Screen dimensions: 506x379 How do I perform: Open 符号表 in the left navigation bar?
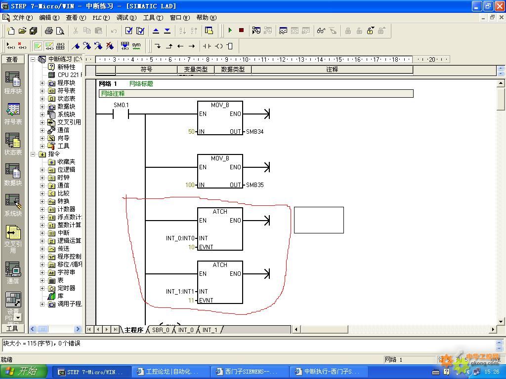(x=13, y=114)
